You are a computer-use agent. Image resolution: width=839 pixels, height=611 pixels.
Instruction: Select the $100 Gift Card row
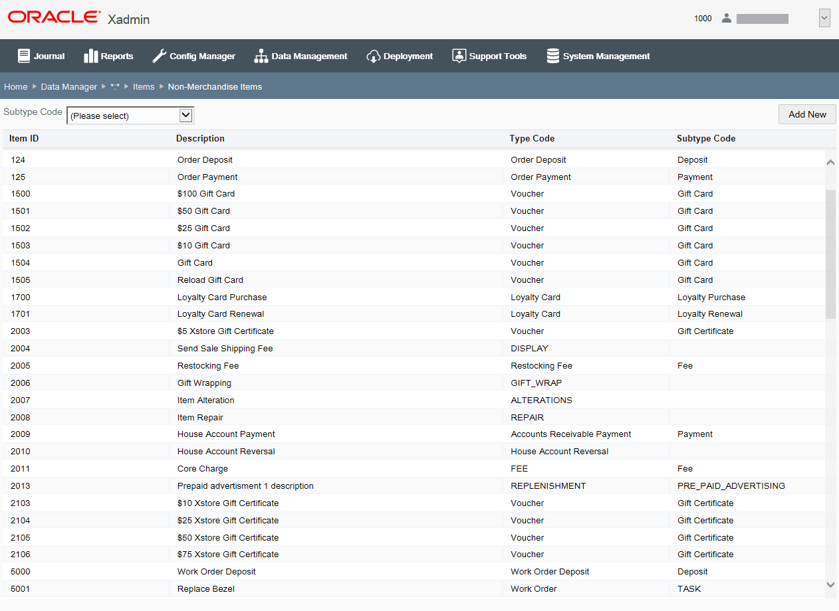pos(414,194)
